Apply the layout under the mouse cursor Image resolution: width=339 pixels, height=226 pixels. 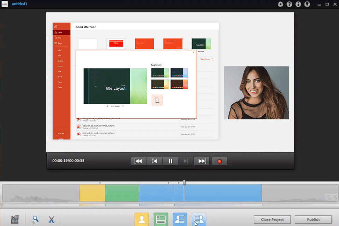click(199, 219)
